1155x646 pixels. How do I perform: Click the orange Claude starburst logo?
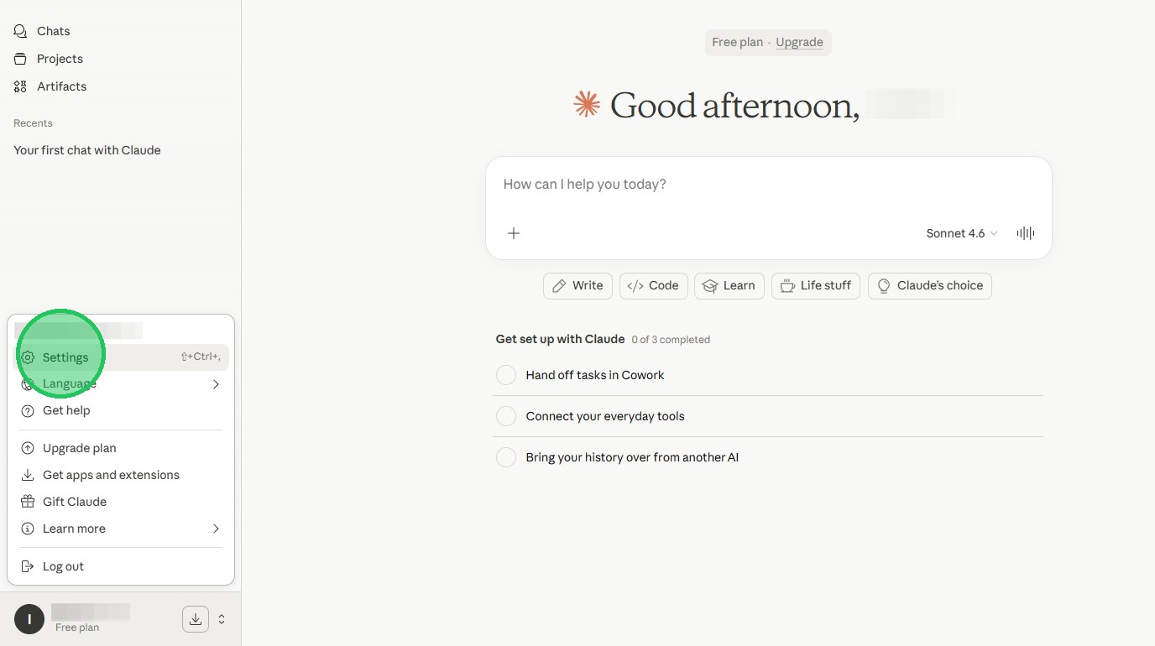coord(587,105)
